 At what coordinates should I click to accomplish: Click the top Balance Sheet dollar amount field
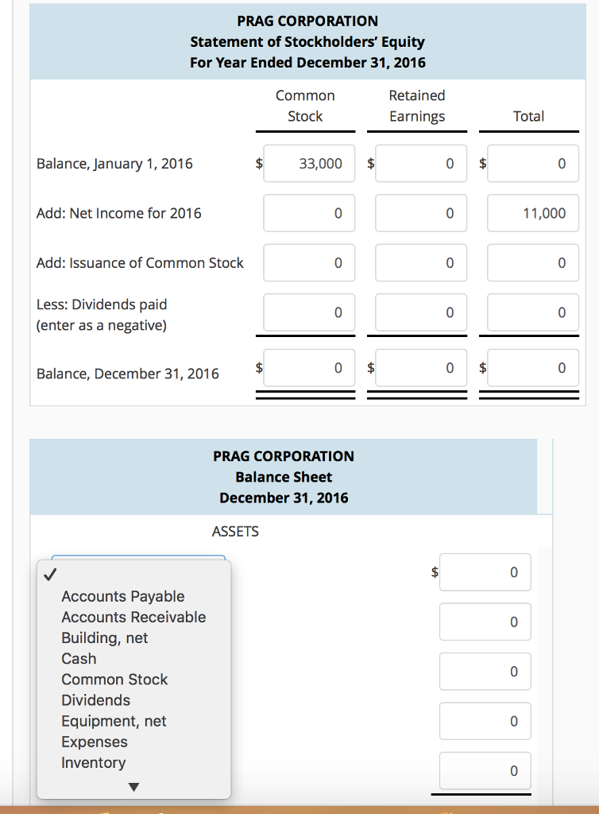pos(485,572)
